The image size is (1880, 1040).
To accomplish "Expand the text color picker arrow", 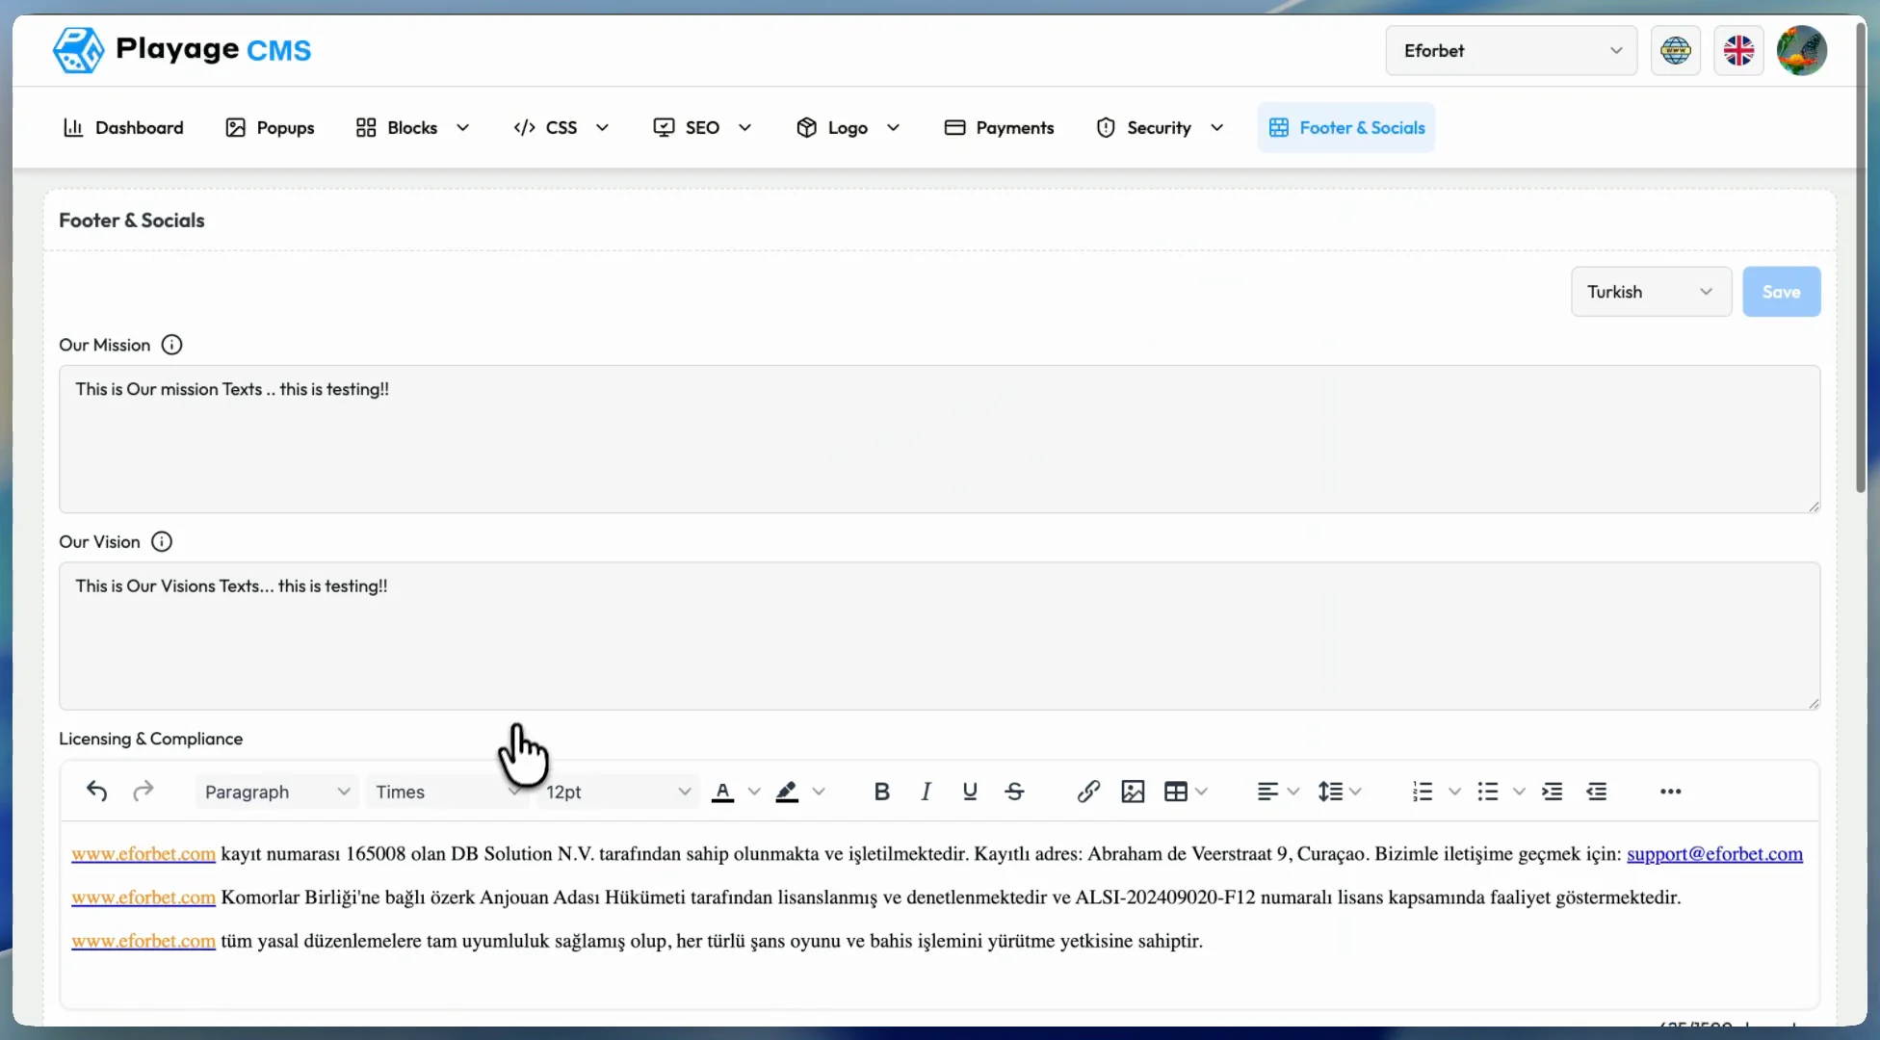I will [x=754, y=792].
